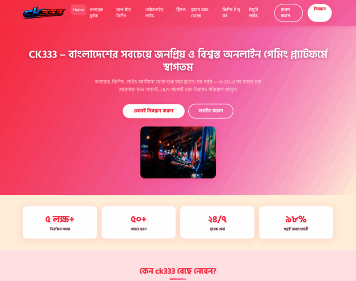The image size is (356, 281).
Task: Go to ইজুগি লাইভ page
Action: coord(253,13)
